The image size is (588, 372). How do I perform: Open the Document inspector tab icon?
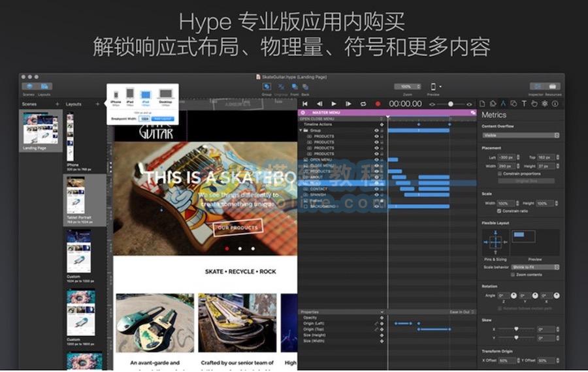[x=482, y=104]
